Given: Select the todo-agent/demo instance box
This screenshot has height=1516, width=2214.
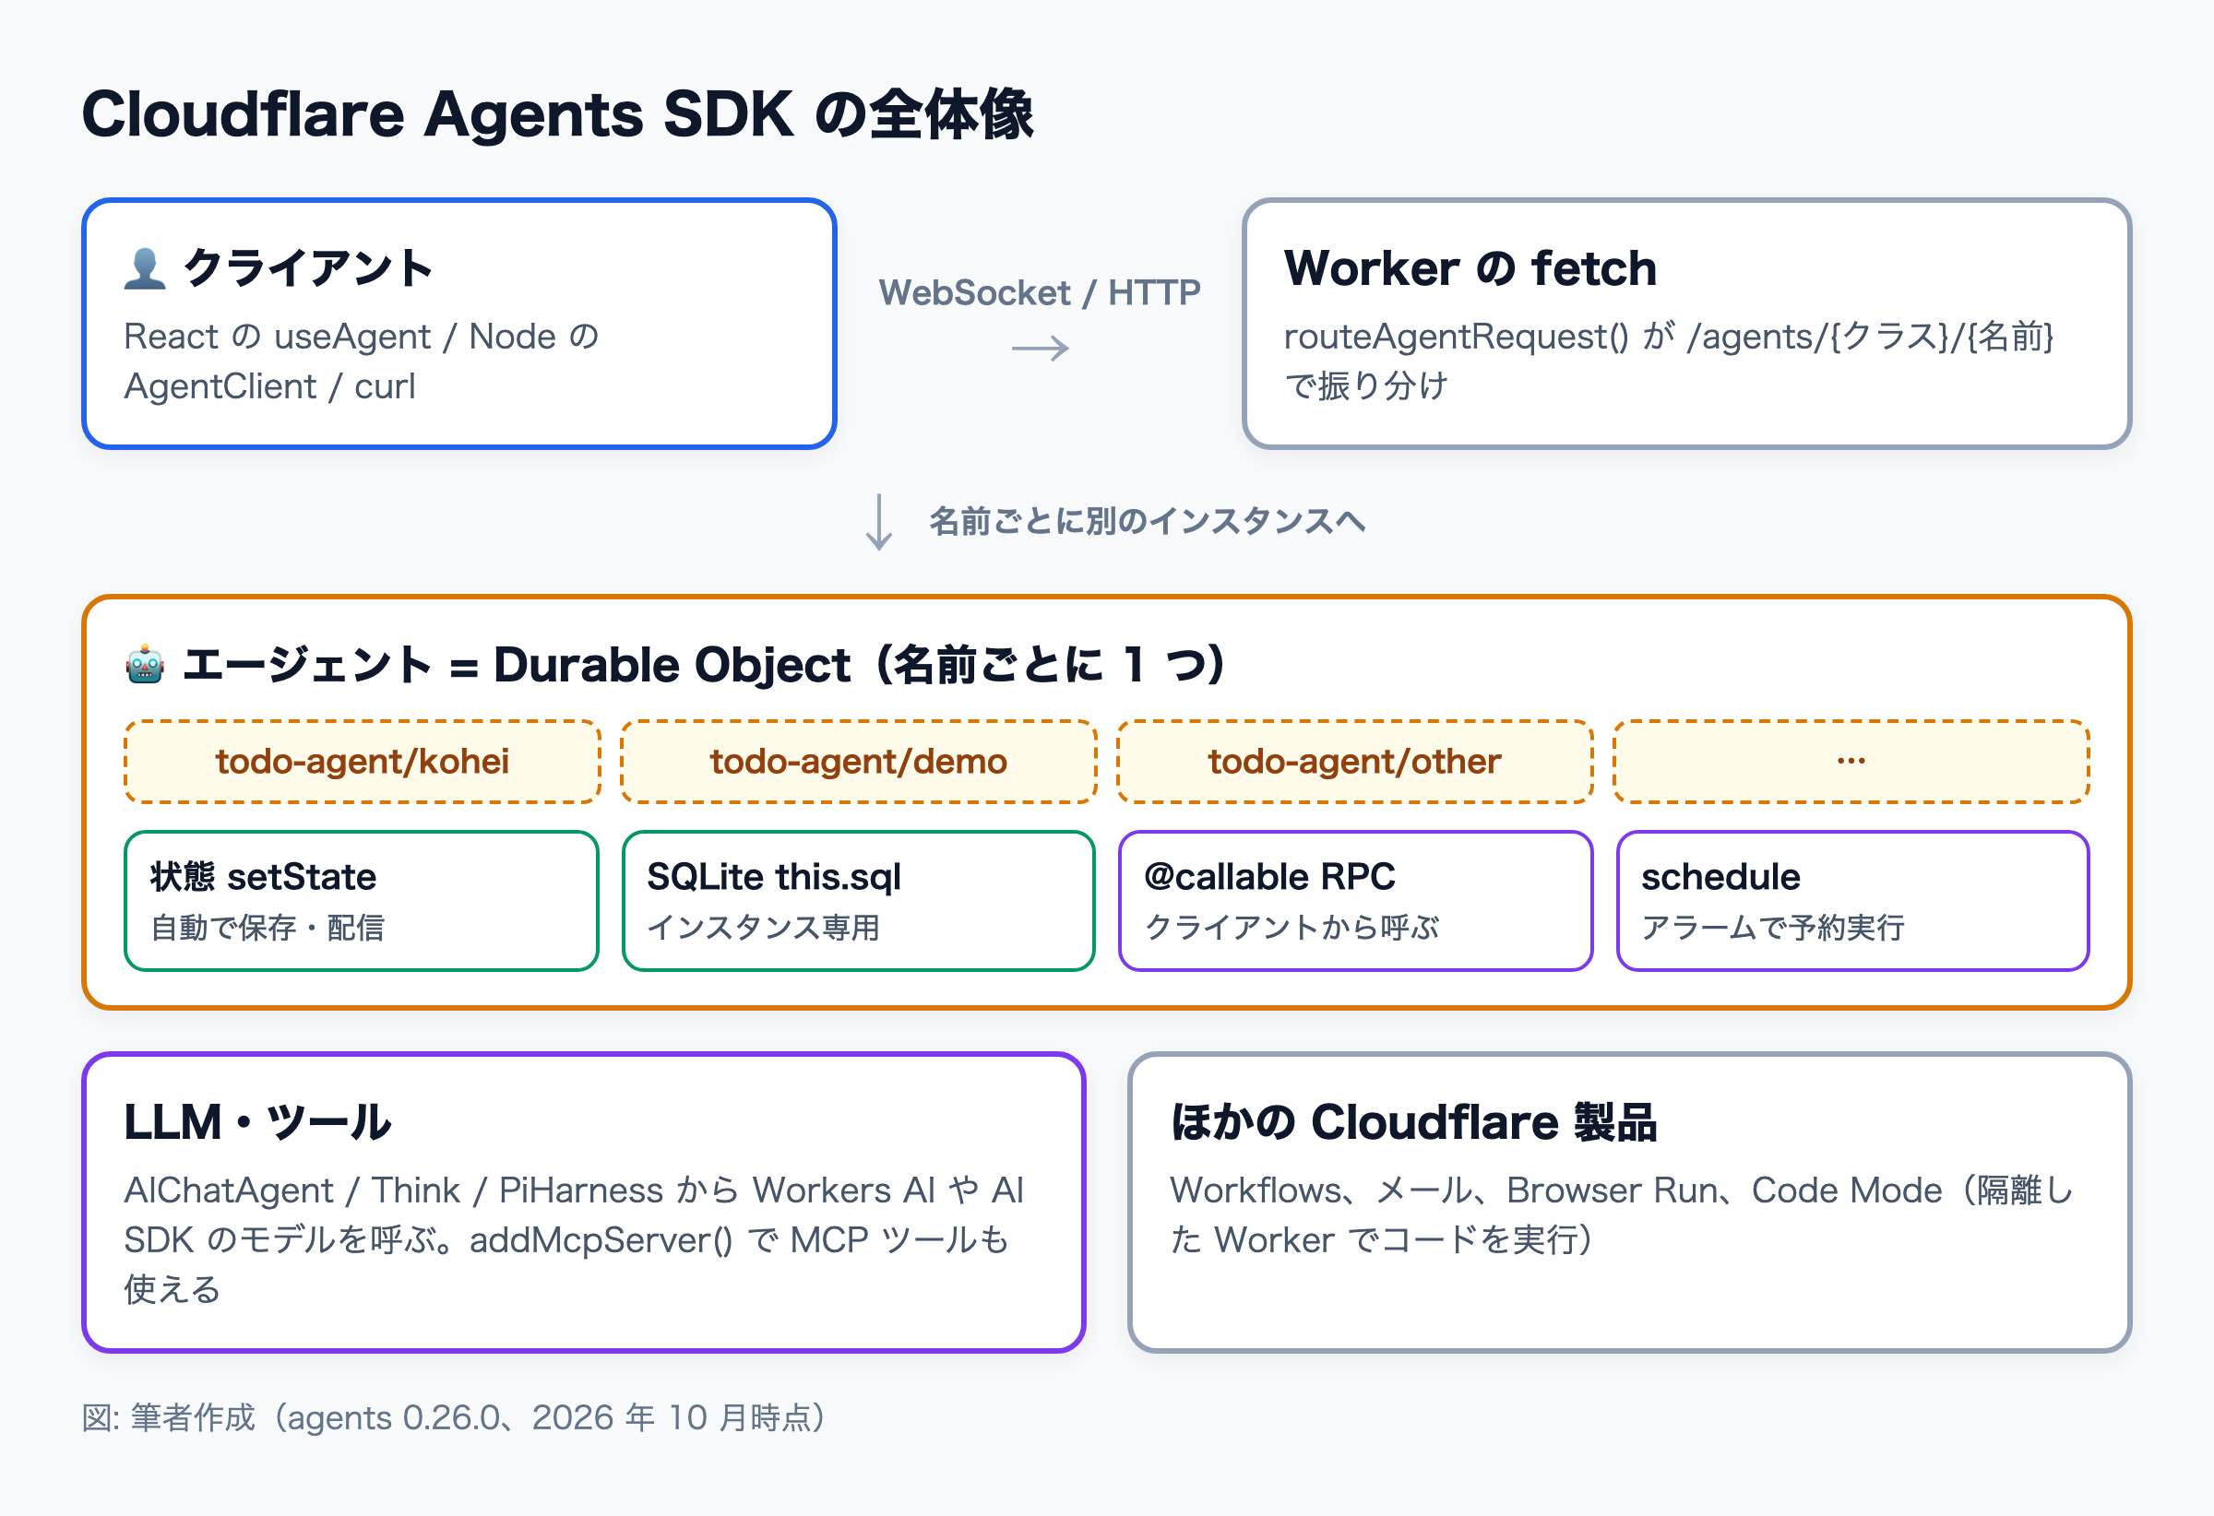Looking at the screenshot, I should (x=858, y=762).
